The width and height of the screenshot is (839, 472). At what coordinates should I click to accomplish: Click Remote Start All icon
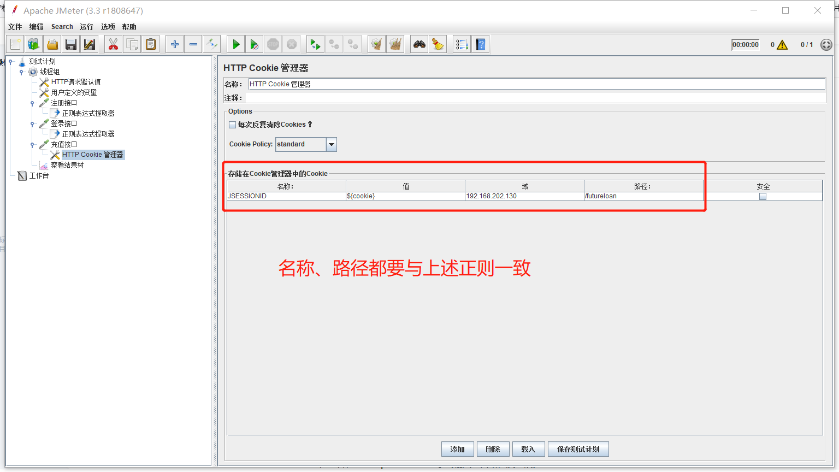tap(315, 44)
